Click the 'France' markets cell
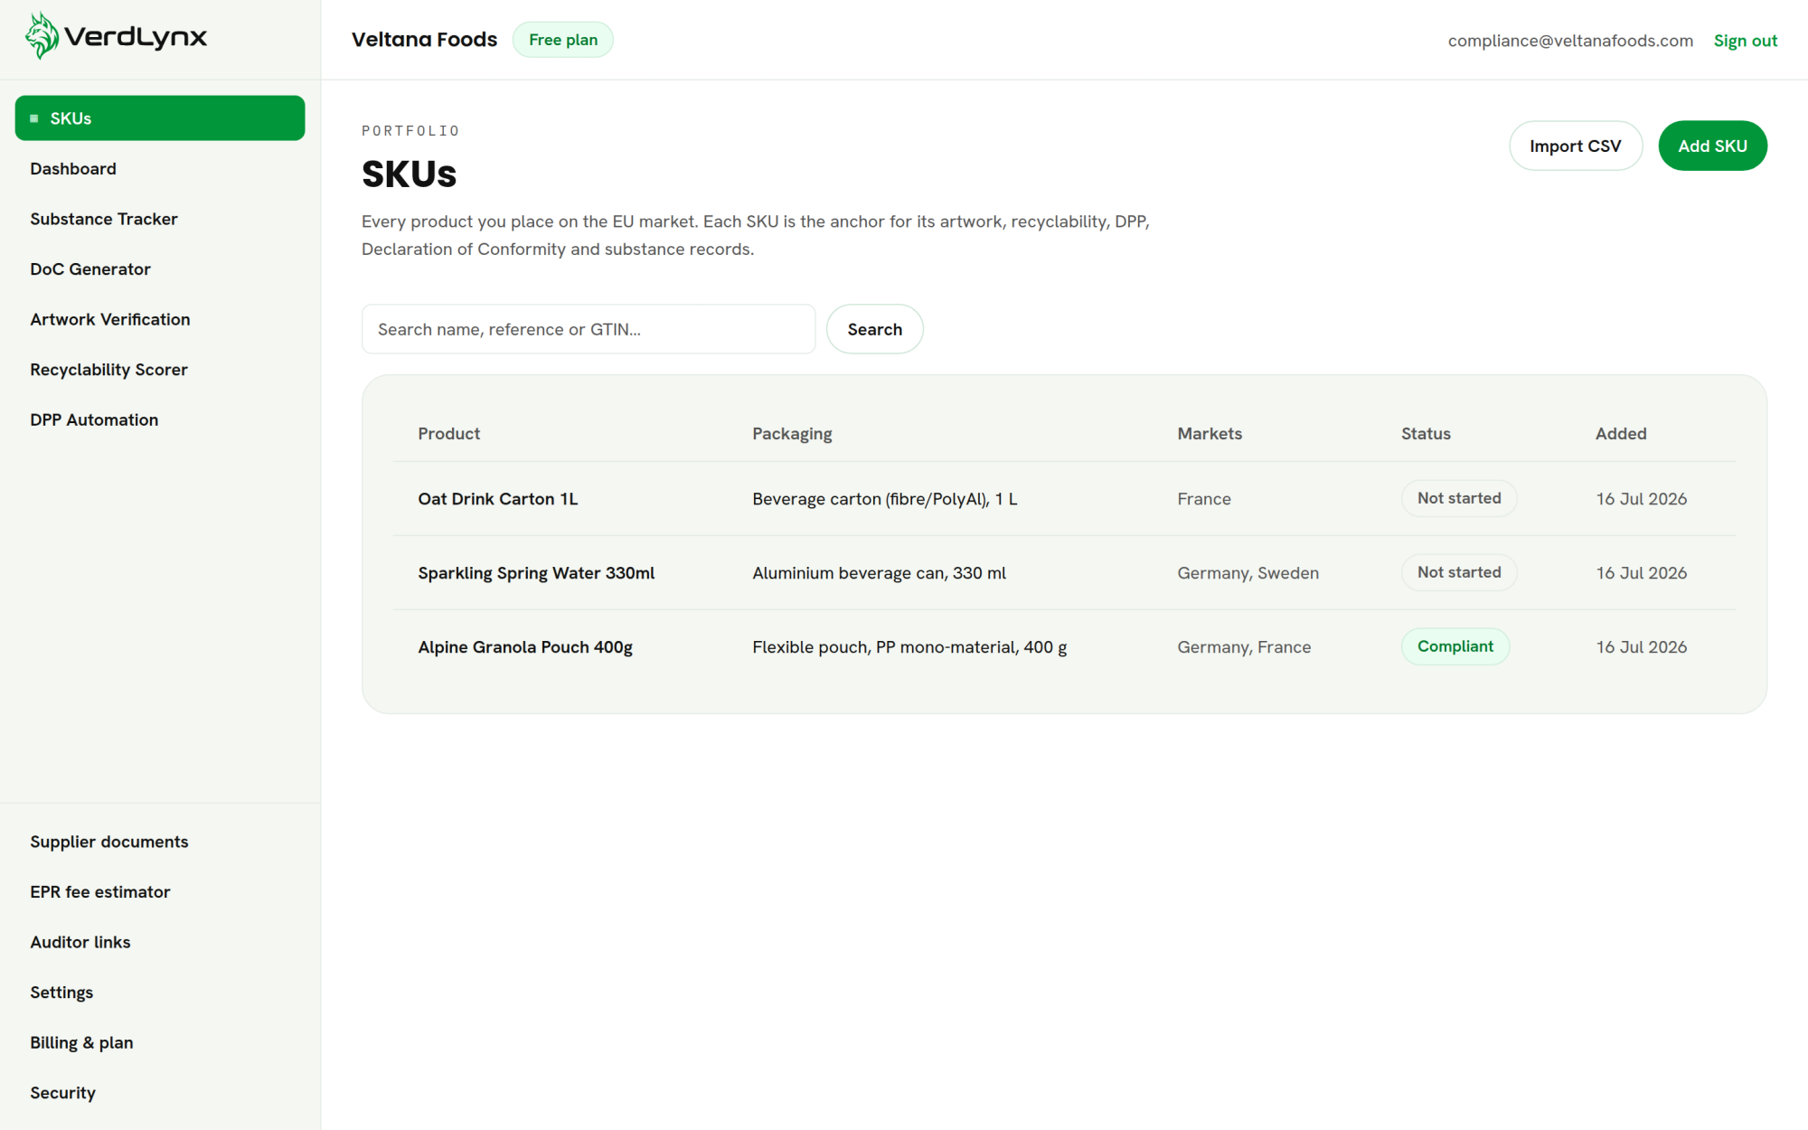Image resolution: width=1808 pixels, height=1130 pixels. point(1204,499)
